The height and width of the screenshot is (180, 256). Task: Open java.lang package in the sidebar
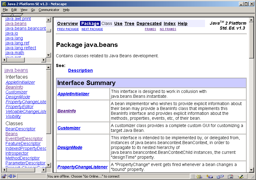14,38
